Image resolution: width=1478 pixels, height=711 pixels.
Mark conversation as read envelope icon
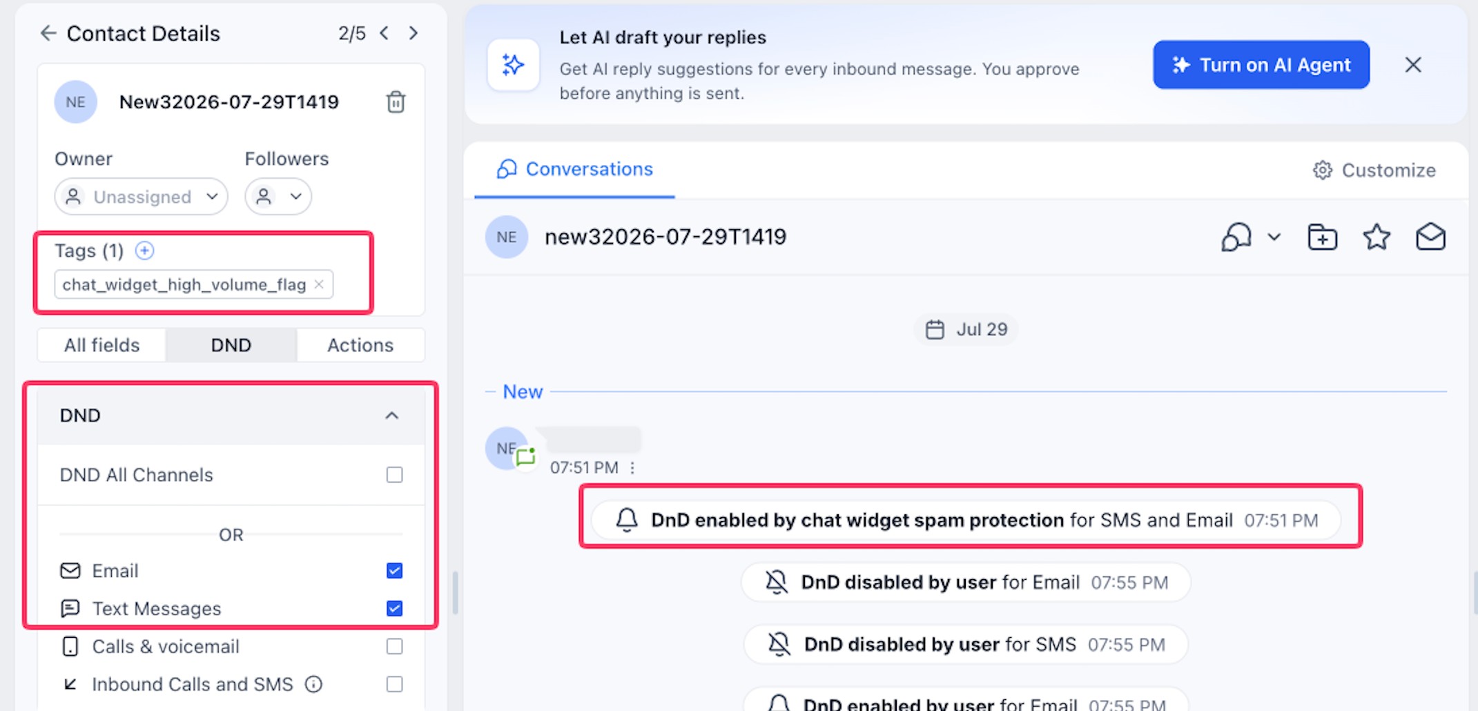click(x=1430, y=237)
